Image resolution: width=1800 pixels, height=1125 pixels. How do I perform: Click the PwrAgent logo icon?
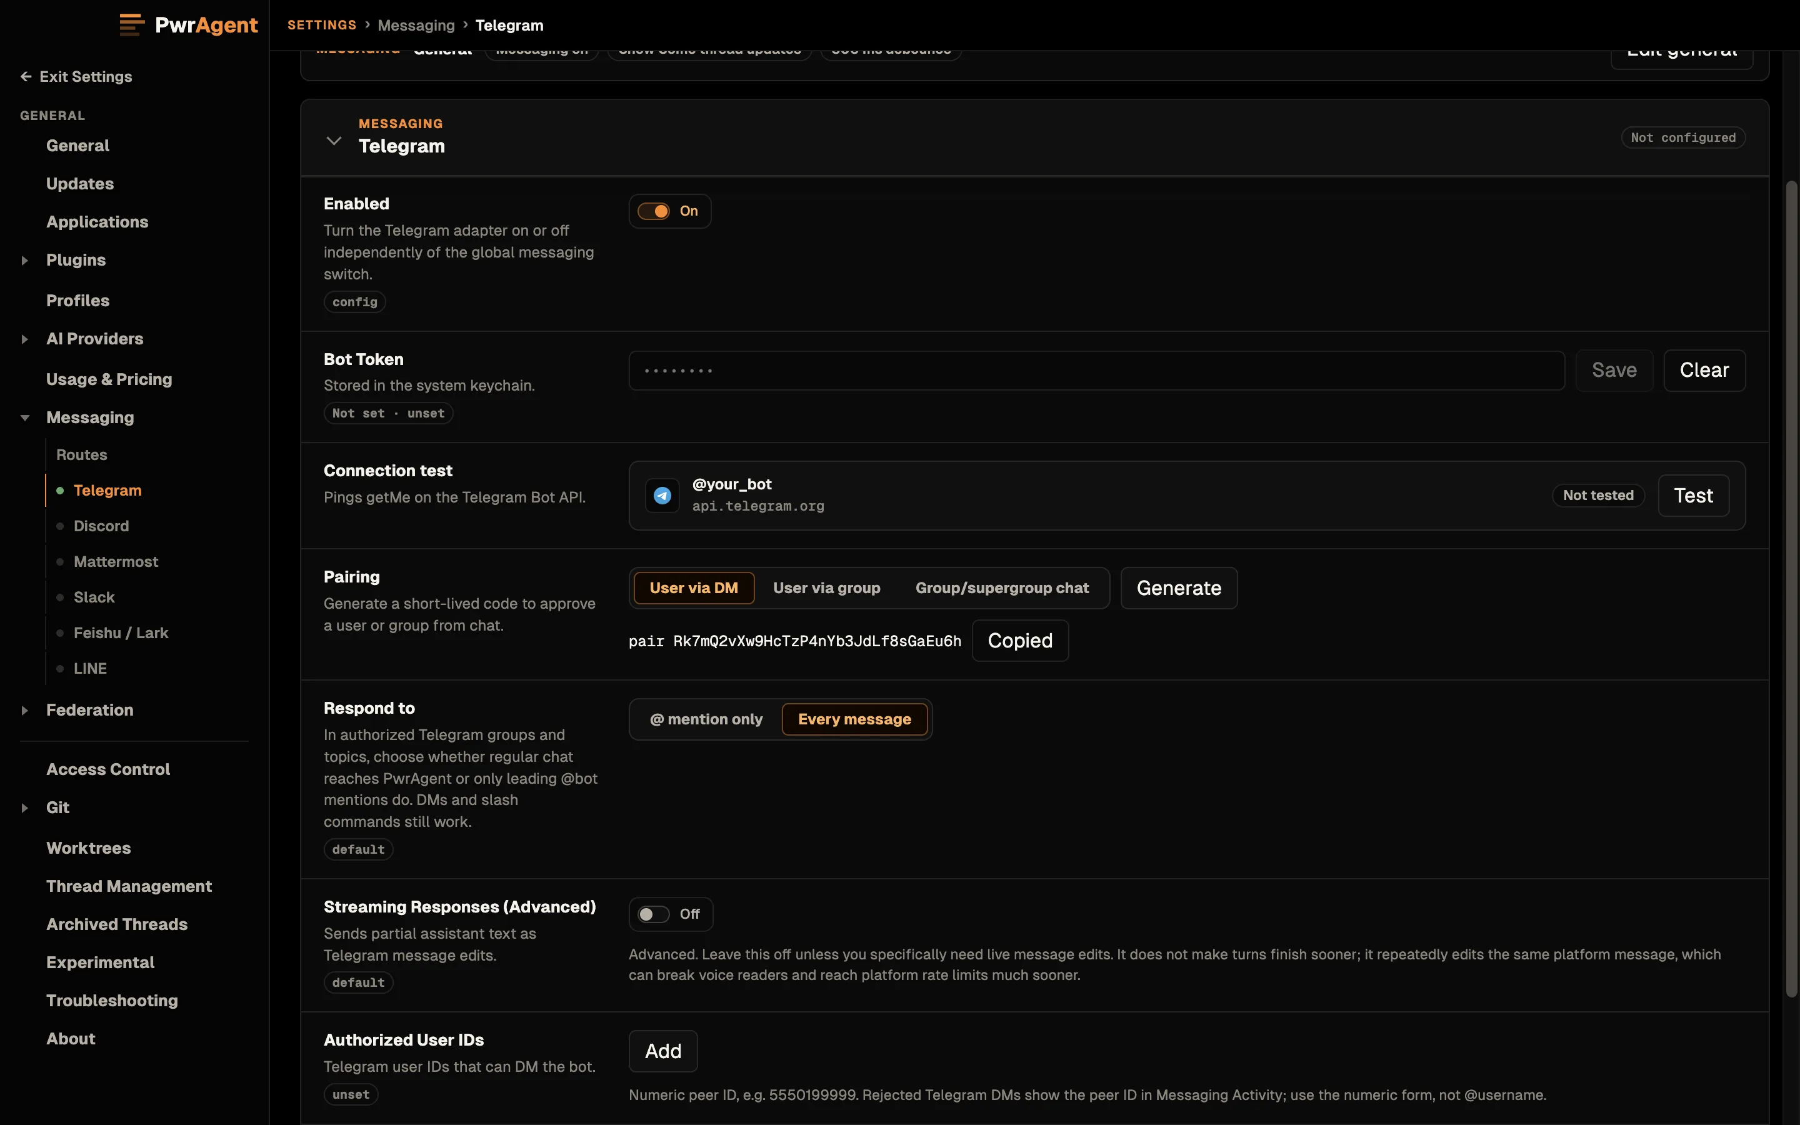click(132, 24)
